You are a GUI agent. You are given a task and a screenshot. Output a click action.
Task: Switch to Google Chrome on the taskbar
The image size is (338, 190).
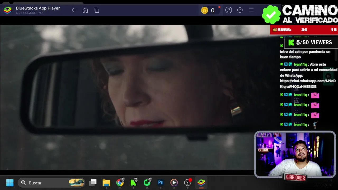pyautogui.click(x=120, y=183)
